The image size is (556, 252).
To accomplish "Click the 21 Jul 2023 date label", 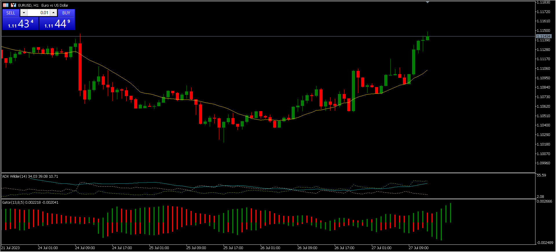I will point(10,248).
